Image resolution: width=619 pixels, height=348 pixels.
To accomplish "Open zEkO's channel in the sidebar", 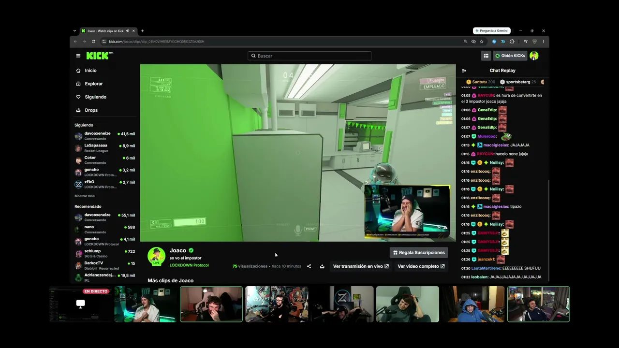I will coord(105,184).
